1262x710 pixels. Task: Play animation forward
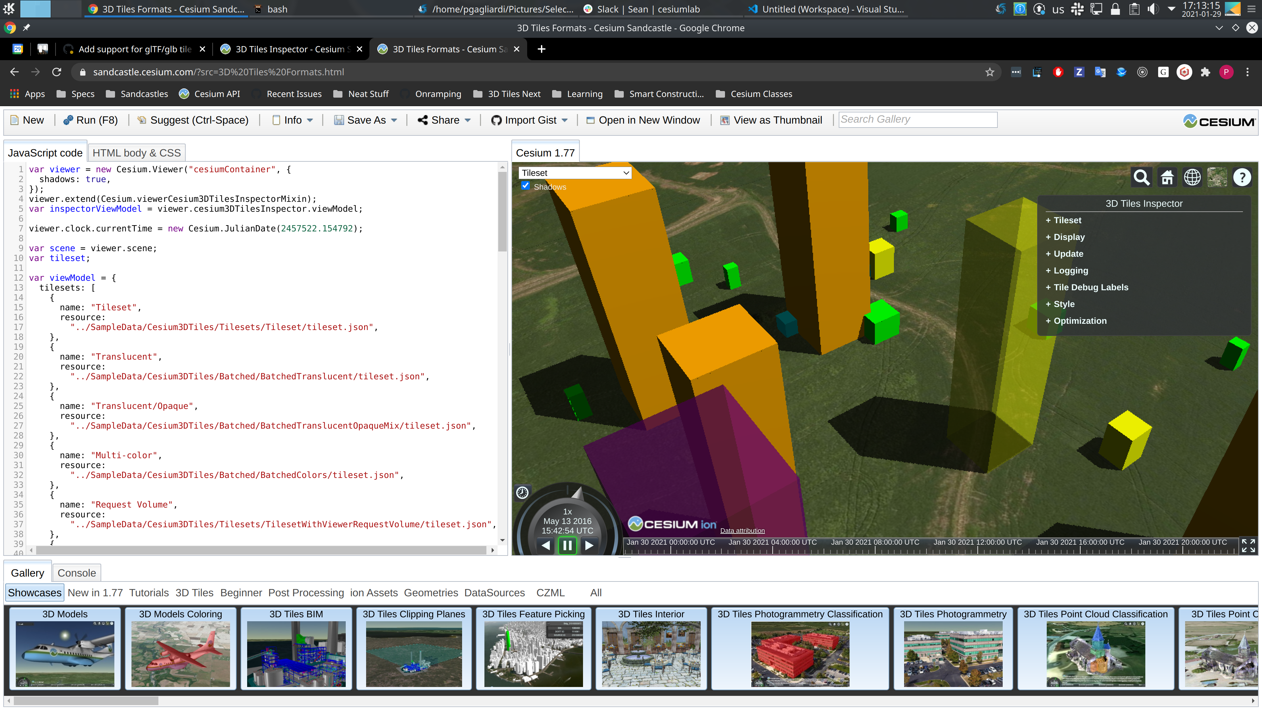(x=589, y=545)
